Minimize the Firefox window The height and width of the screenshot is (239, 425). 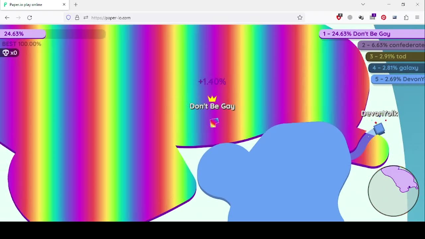coord(388,4)
